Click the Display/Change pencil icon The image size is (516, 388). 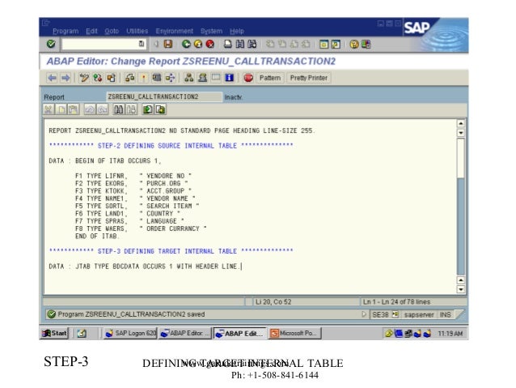84,78
